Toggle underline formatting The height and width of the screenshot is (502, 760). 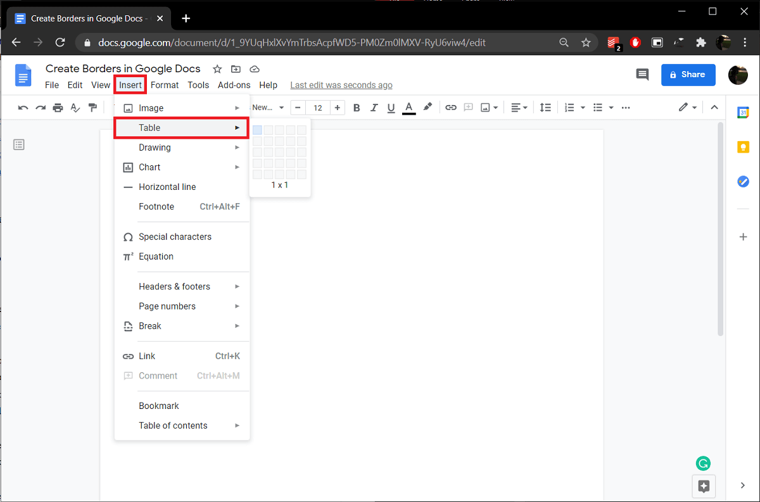[x=391, y=108]
